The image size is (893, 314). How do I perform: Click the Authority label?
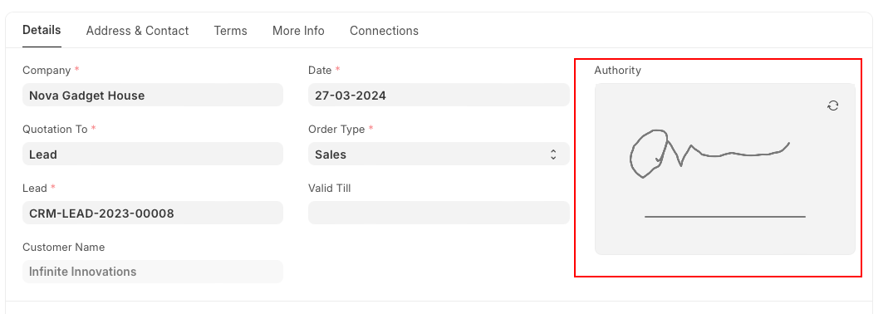[x=617, y=70]
